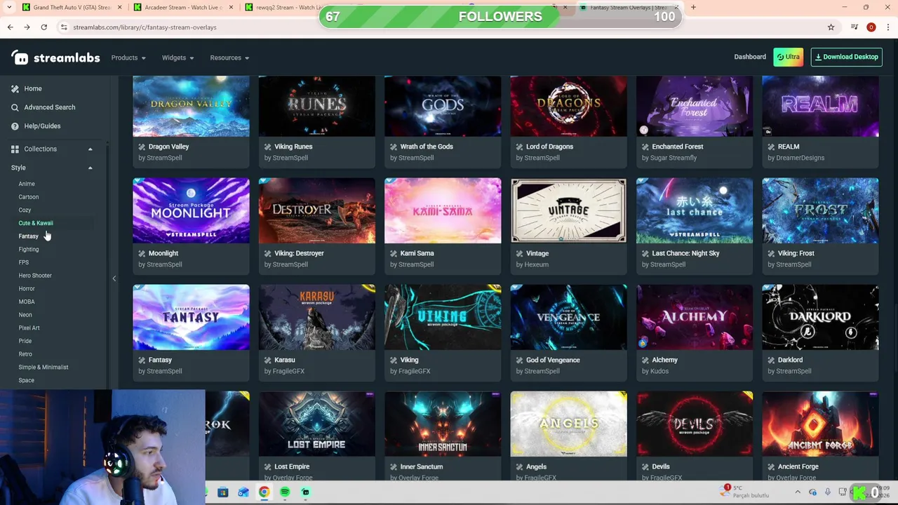Open the Dragon Valley overlay thumbnail
The height and width of the screenshot is (505, 898).
(191, 106)
